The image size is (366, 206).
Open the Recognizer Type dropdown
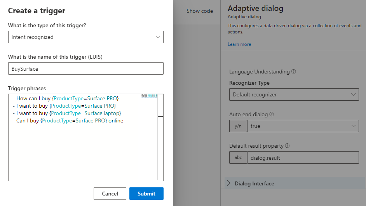pos(294,94)
